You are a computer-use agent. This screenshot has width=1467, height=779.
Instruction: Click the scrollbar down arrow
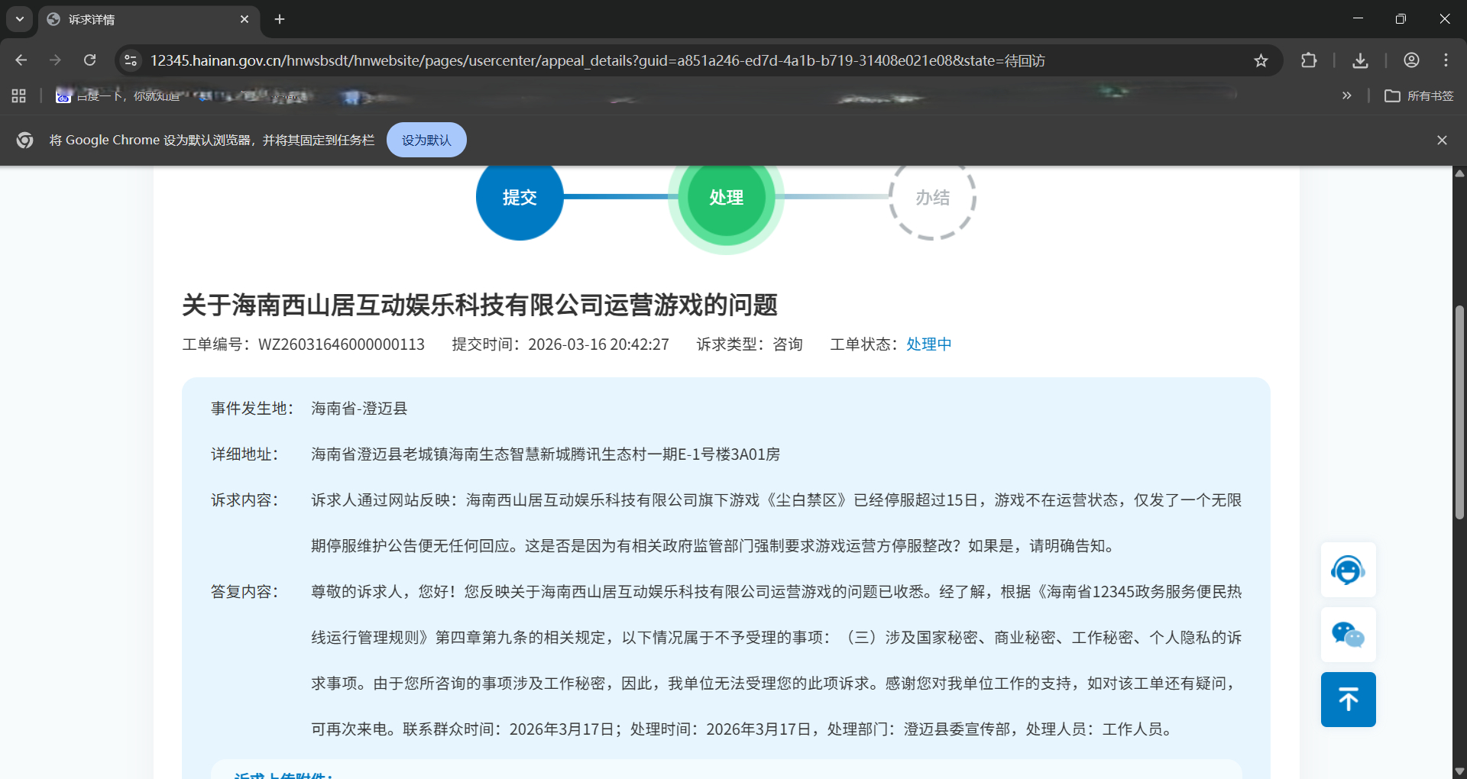pos(1459,771)
